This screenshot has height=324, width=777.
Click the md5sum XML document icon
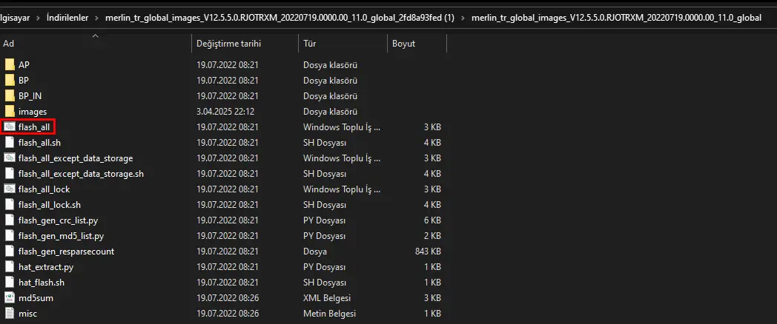click(10, 298)
